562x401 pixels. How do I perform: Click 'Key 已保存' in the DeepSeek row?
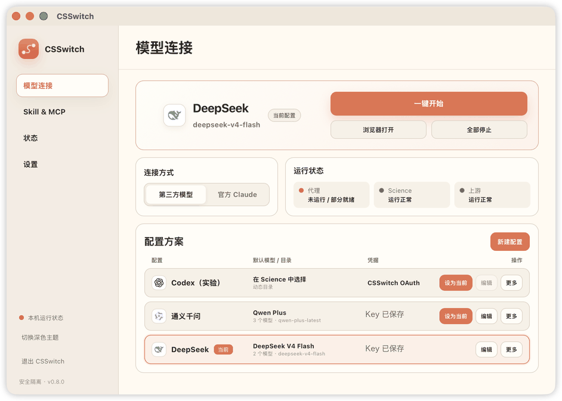[x=385, y=349]
